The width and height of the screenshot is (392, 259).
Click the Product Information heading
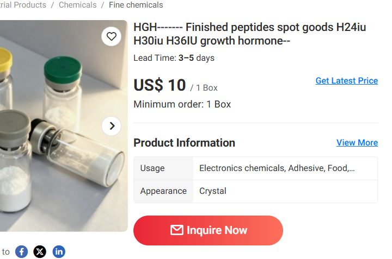[x=184, y=143]
